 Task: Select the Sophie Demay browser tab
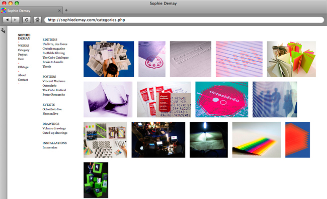[31, 11]
